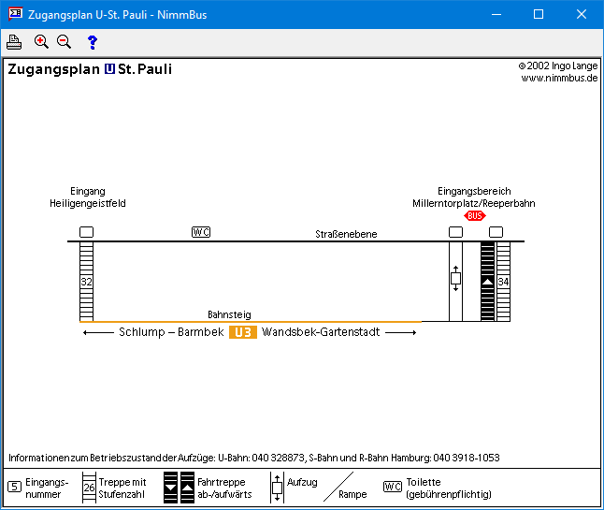Screen dimensions: 604x510
Task: Click the orange U3 line badge
Action: click(243, 332)
